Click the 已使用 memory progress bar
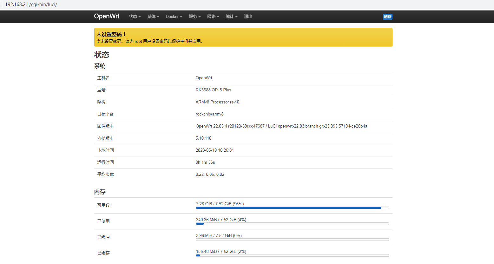 tap(293, 224)
